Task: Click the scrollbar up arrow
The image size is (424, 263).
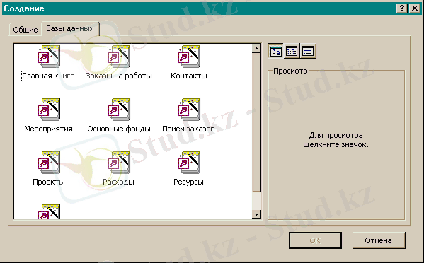Action: tap(256, 49)
